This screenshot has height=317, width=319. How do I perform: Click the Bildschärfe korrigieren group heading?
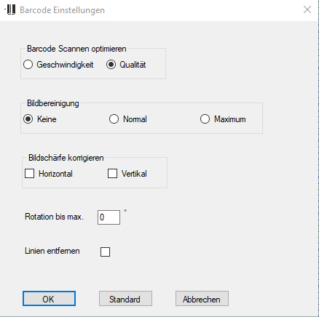click(66, 158)
